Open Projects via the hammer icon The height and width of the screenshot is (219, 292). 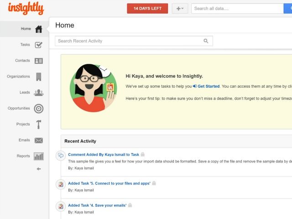click(x=39, y=125)
